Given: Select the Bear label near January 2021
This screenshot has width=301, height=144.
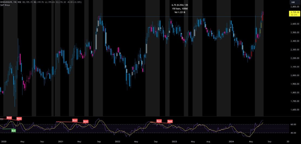Looking at the screenshot, I should [75, 120].
